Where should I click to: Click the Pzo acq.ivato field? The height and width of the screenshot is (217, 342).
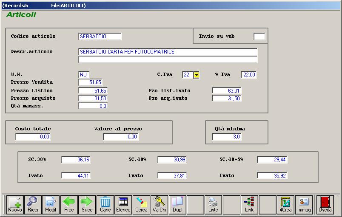coord(227,99)
